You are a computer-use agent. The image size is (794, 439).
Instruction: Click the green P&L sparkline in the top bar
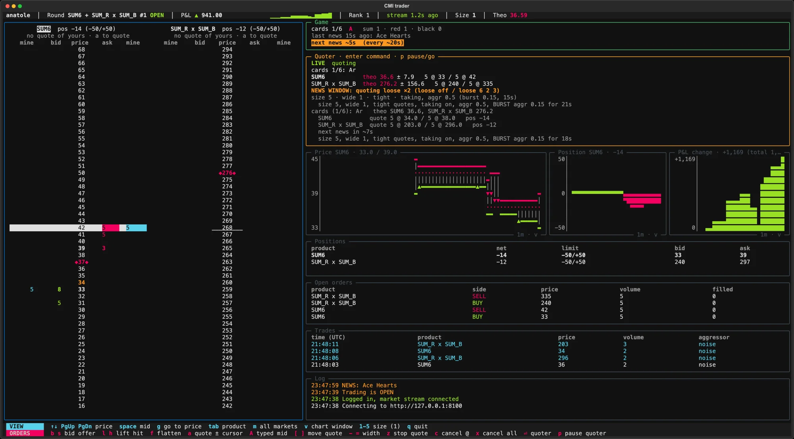[x=301, y=15]
